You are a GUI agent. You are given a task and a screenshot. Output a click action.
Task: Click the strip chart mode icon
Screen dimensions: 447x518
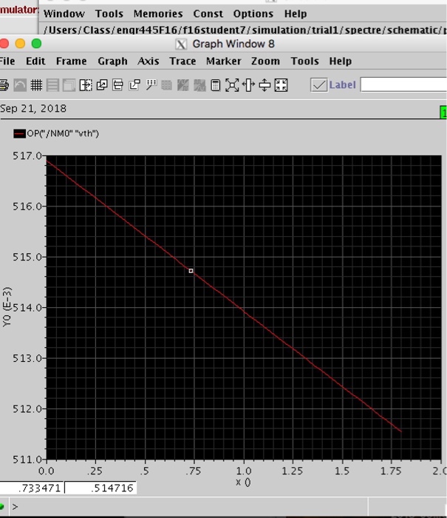click(52, 85)
